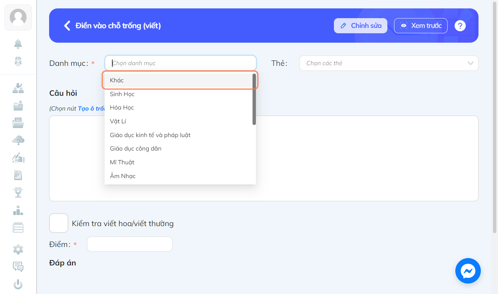Open the leaderboard podium icon
498x294 pixels.
(18, 210)
